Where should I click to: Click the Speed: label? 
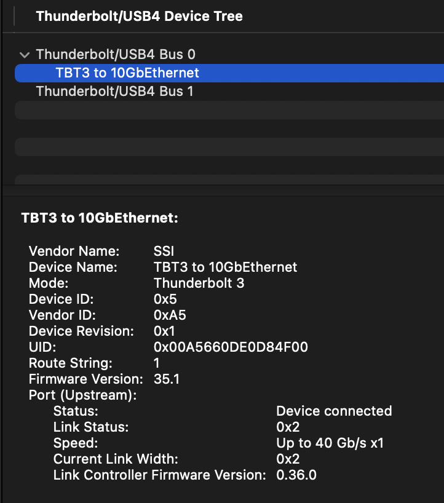[76, 443]
